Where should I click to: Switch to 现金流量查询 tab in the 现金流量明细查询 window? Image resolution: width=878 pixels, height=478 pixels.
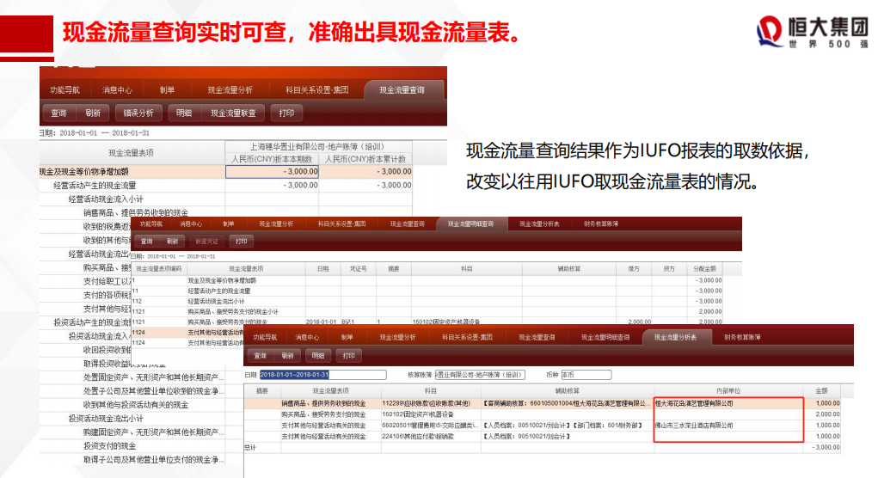[407, 224]
